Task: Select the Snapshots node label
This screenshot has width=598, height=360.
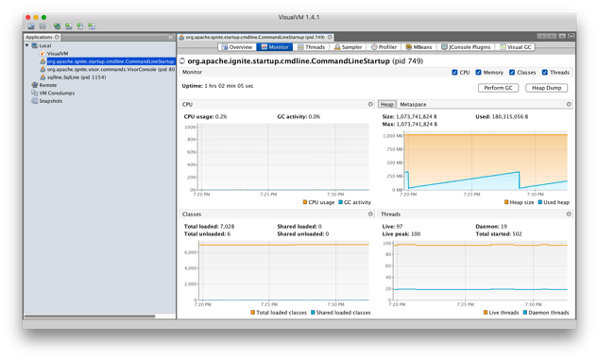Action: 51,101
